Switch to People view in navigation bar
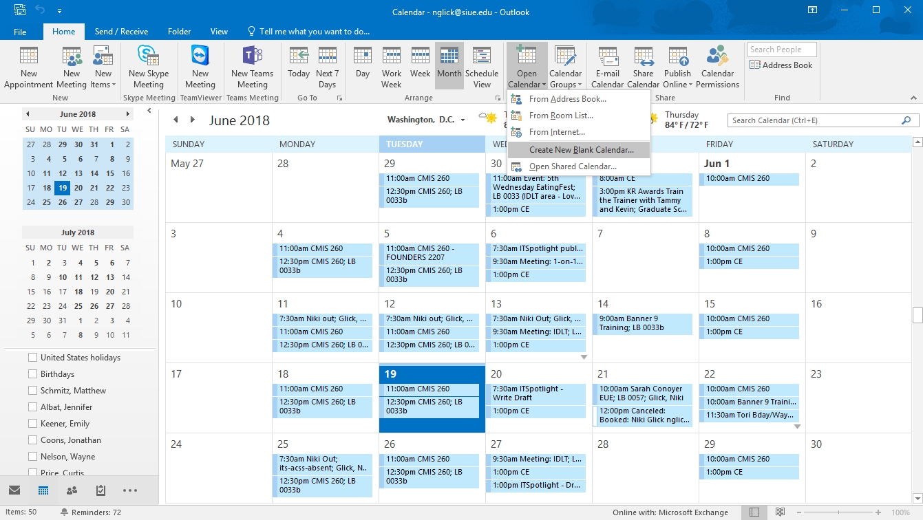The image size is (923, 520). (72, 490)
